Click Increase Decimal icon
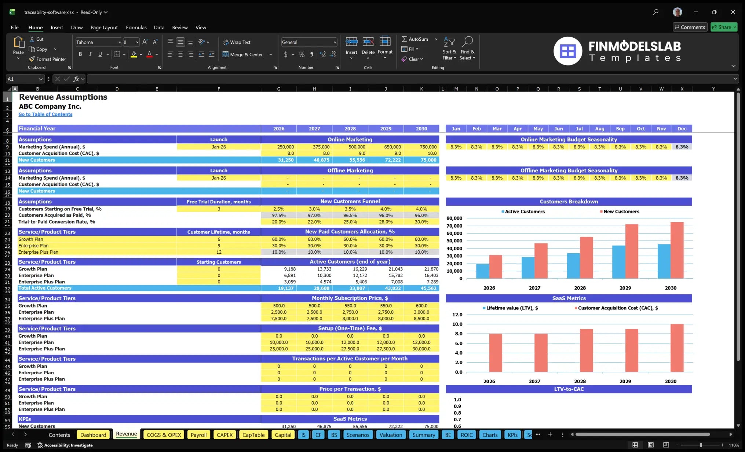Viewport: 745px width, 452px height. pyautogui.click(x=322, y=54)
